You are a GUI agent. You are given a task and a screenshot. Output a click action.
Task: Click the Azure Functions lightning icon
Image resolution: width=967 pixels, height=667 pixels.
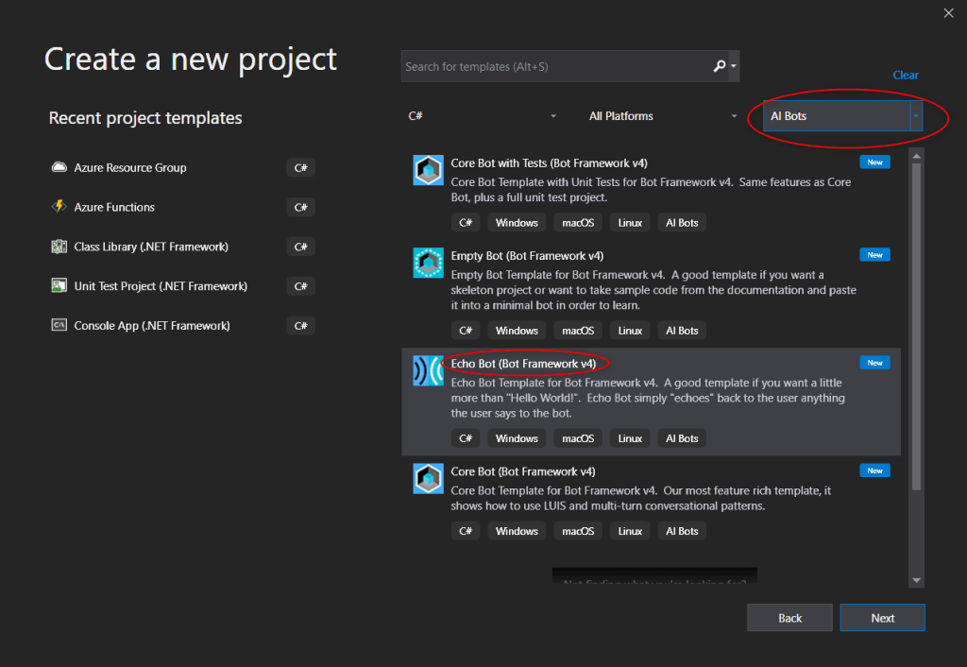point(59,207)
